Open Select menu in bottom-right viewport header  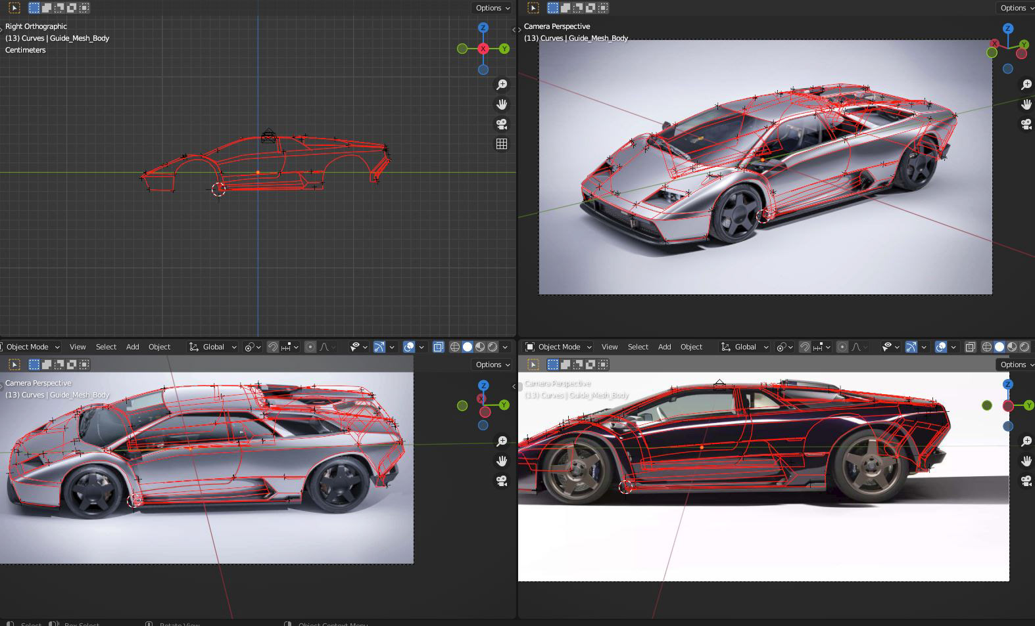(x=638, y=347)
